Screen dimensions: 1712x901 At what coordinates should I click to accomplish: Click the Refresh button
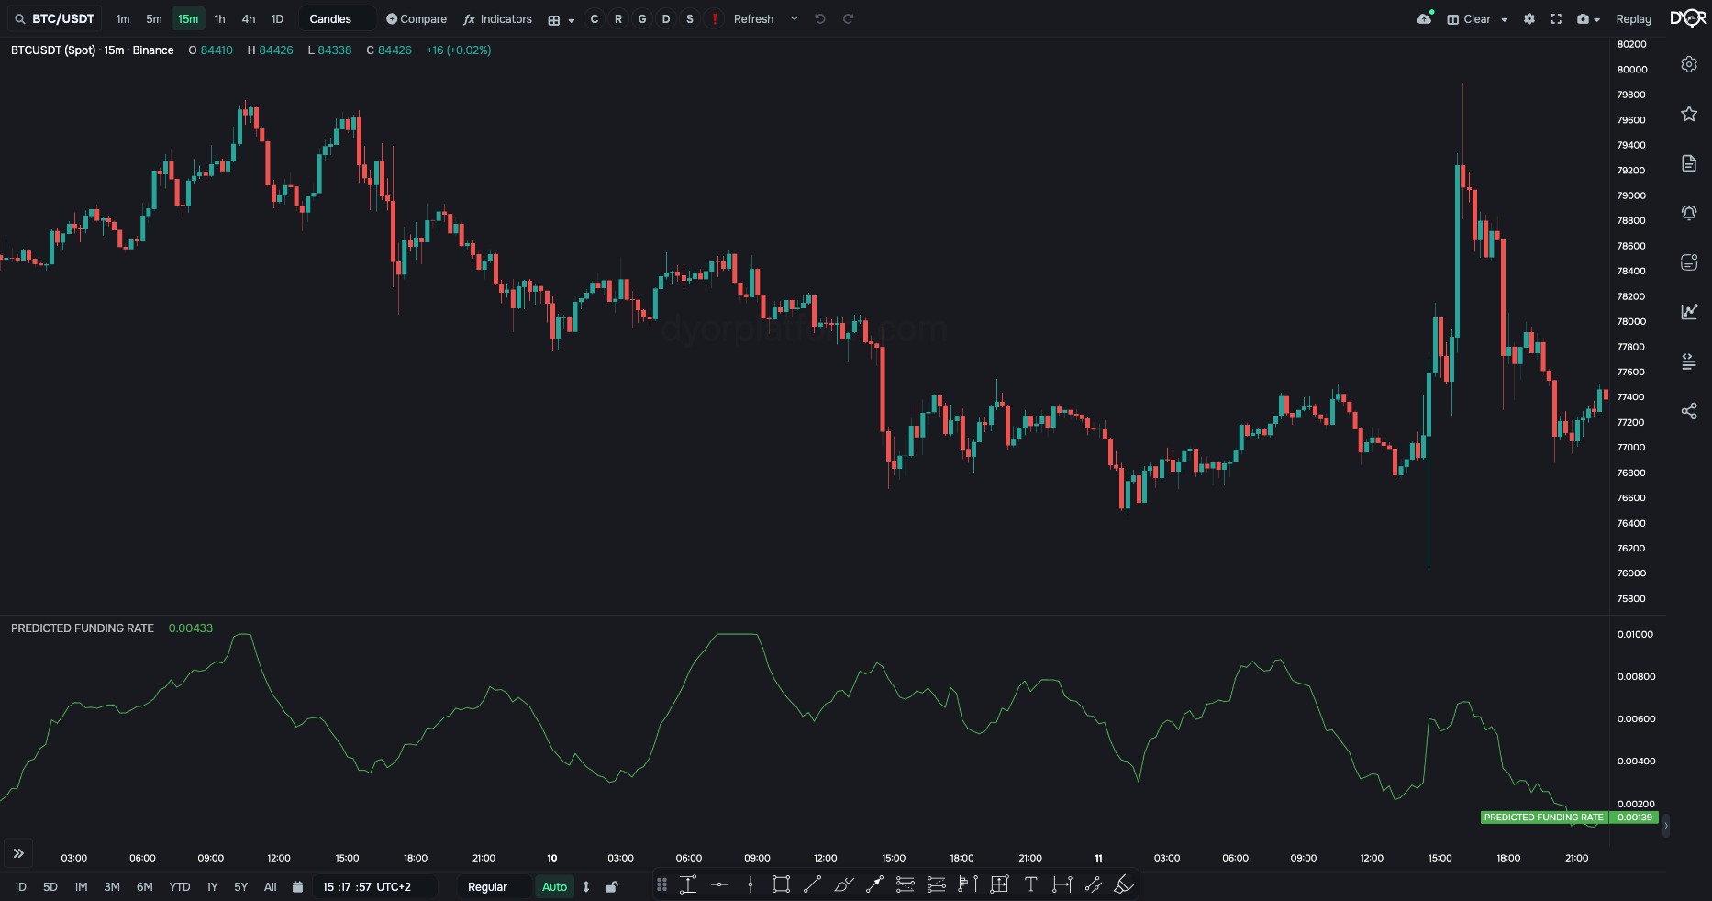(754, 19)
